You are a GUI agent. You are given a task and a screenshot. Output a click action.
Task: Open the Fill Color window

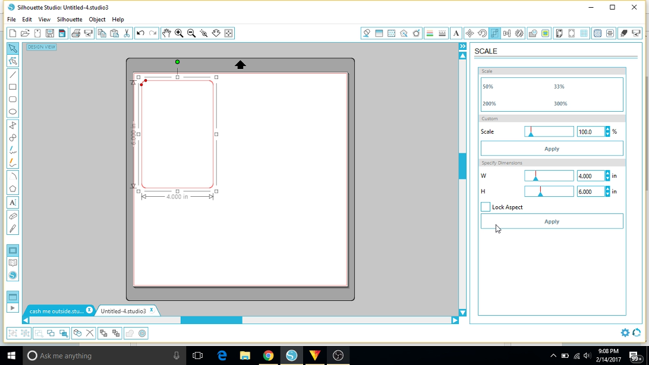(366, 33)
